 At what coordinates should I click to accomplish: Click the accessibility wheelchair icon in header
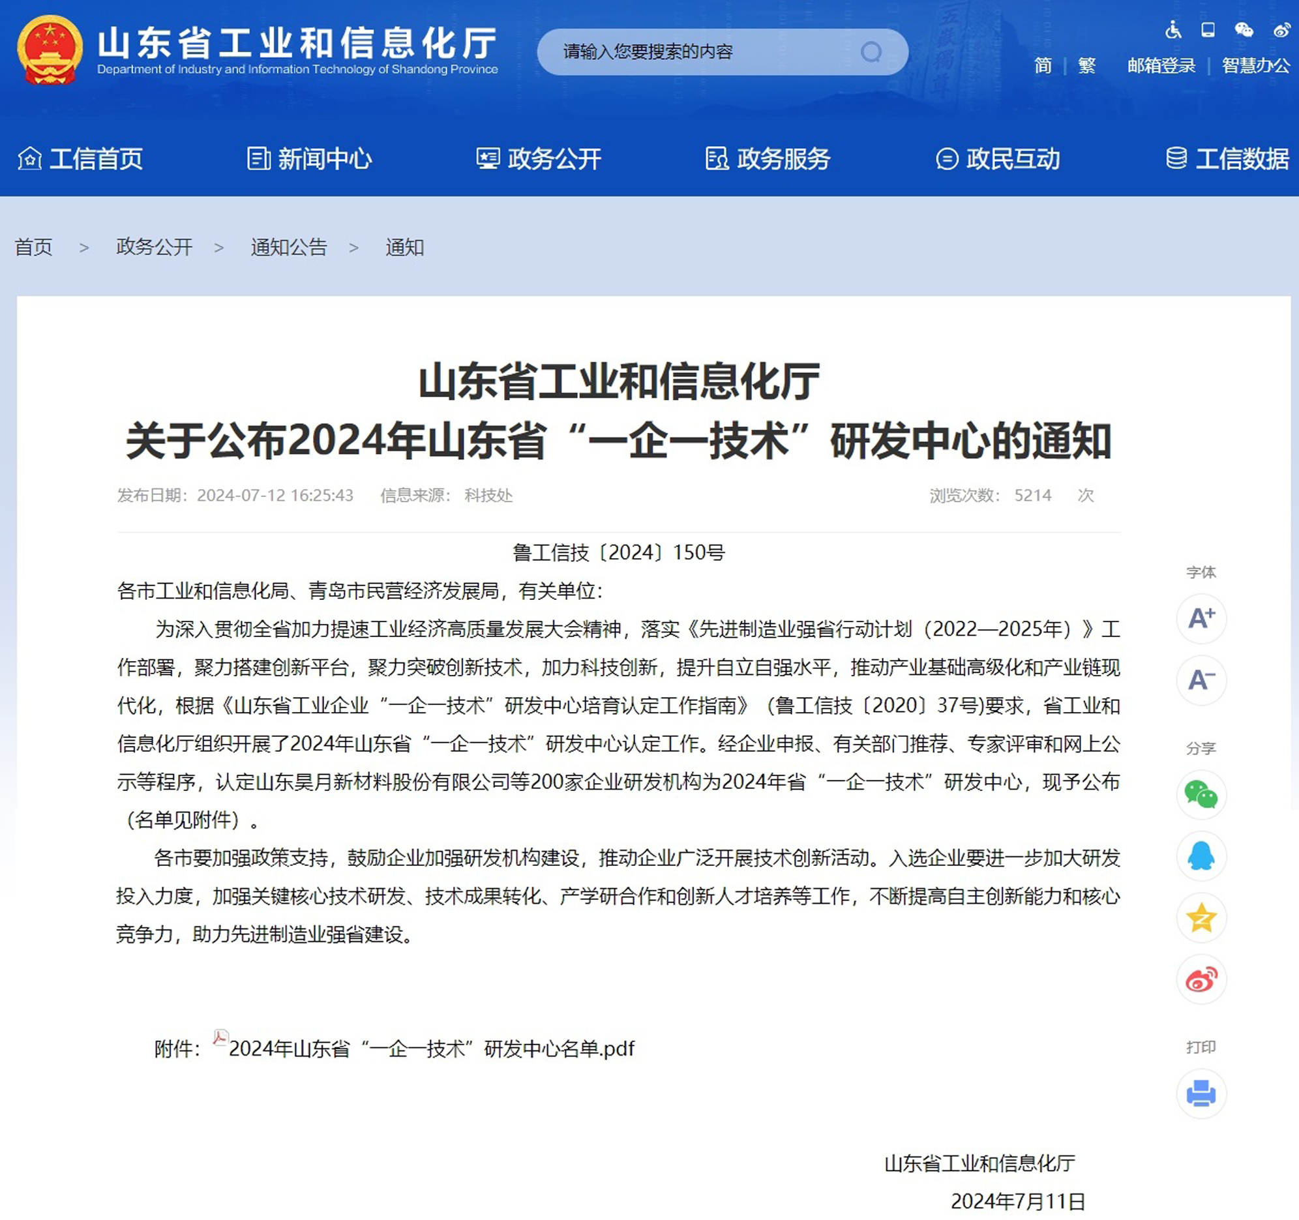(x=1173, y=29)
